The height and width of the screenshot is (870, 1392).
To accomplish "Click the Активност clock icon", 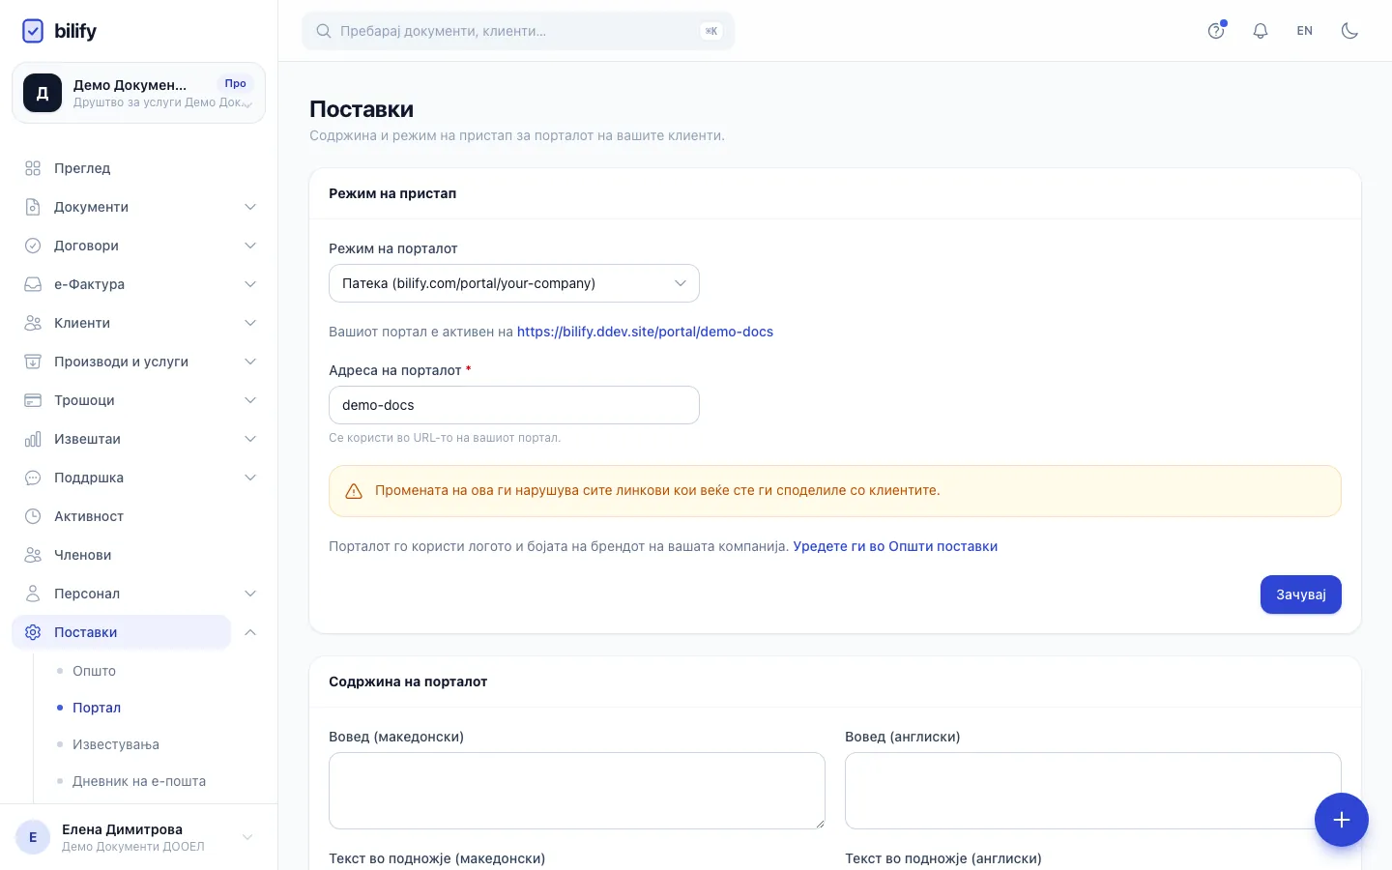I will pos(33,516).
